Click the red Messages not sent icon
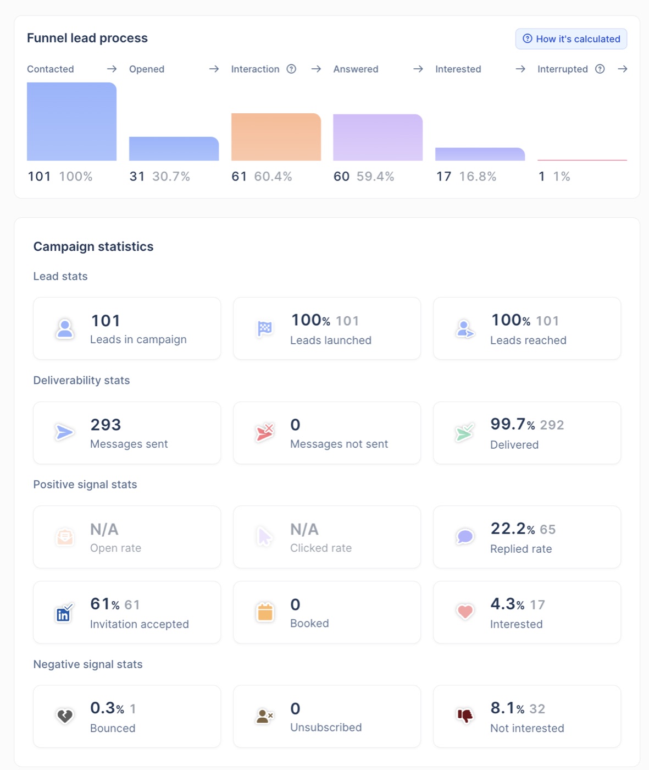649x770 pixels. [x=265, y=433]
